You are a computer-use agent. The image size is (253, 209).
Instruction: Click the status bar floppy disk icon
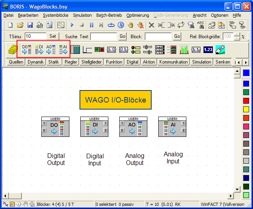12,204
